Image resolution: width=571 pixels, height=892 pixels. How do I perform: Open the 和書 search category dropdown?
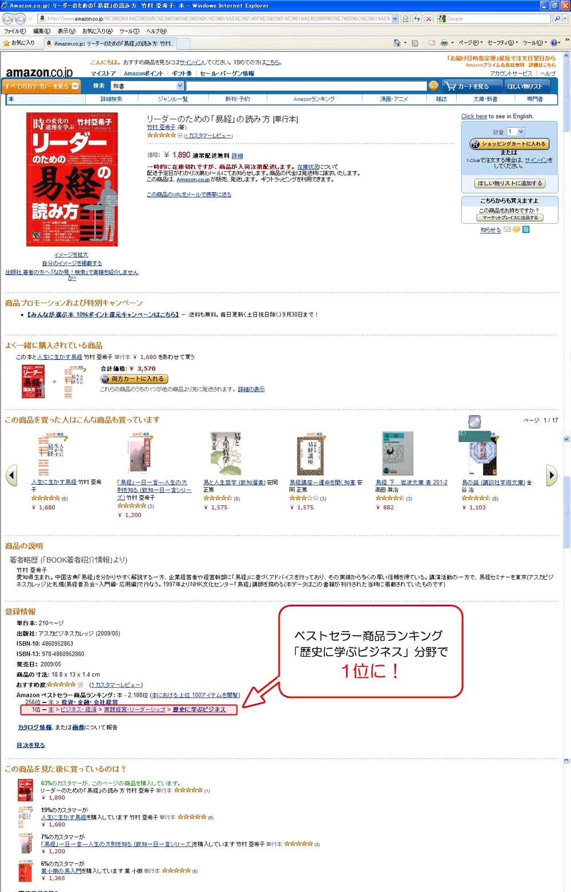click(x=147, y=86)
